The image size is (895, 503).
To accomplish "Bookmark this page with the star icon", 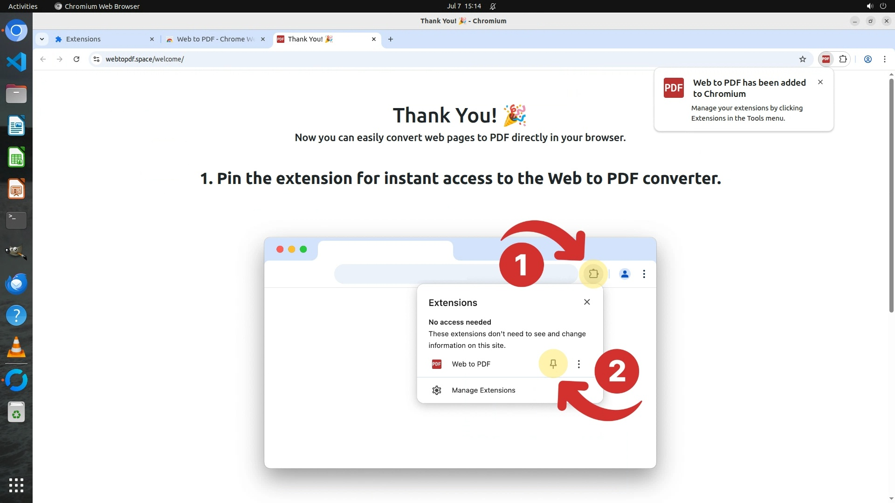I will pyautogui.click(x=802, y=59).
